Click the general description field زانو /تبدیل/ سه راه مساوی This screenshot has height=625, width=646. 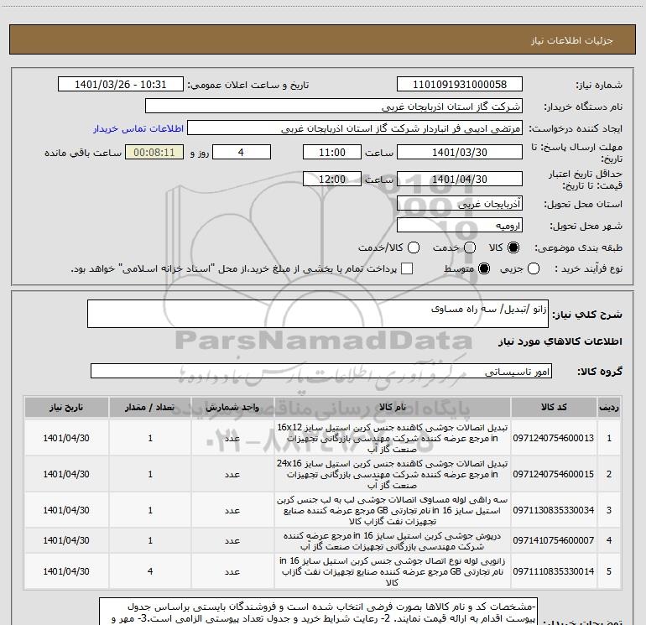tap(318, 314)
